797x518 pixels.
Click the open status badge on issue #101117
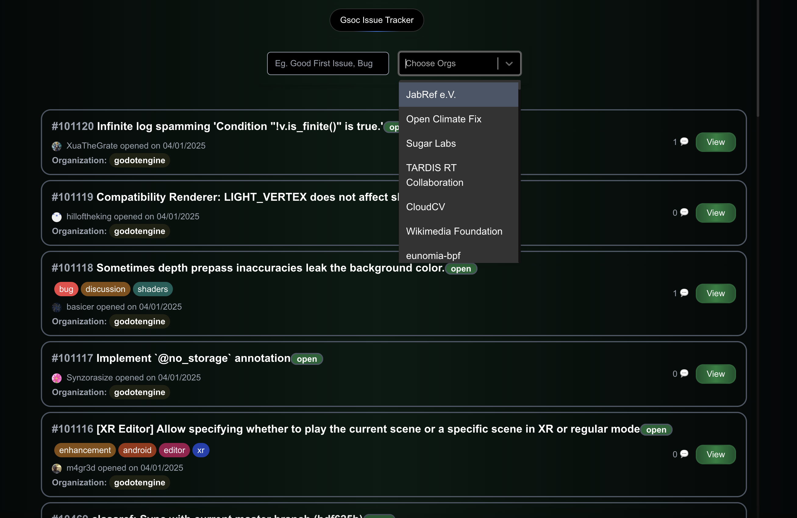[307, 359]
